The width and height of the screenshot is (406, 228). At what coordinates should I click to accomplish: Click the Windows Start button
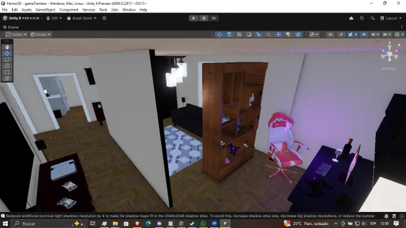5,224
